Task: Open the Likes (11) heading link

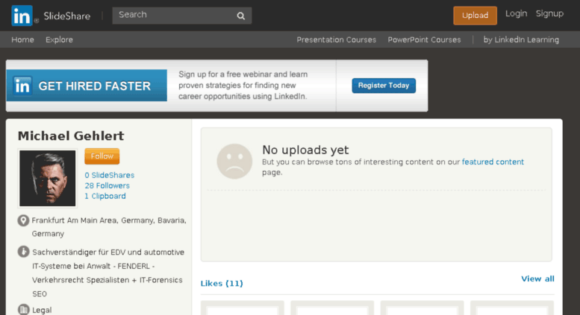Action: tap(222, 283)
